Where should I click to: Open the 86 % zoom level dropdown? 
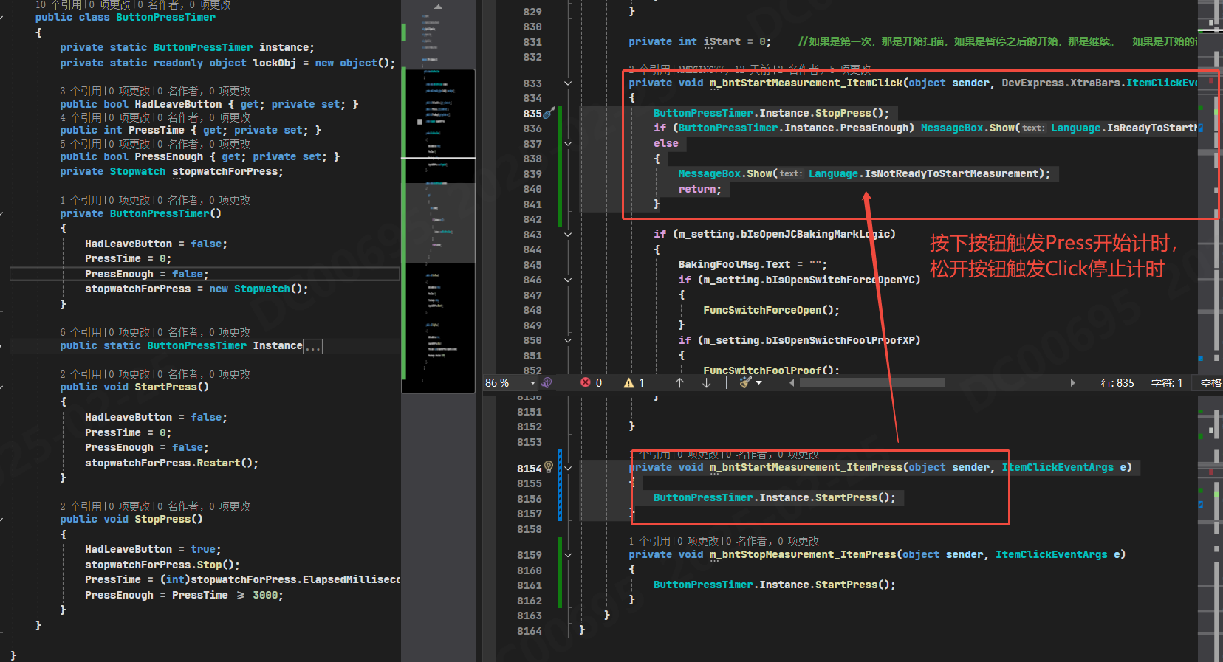point(510,383)
